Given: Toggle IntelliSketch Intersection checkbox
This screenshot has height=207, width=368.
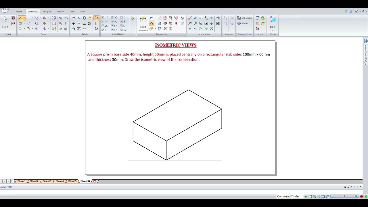Looking at the screenshot, I should (112, 18).
